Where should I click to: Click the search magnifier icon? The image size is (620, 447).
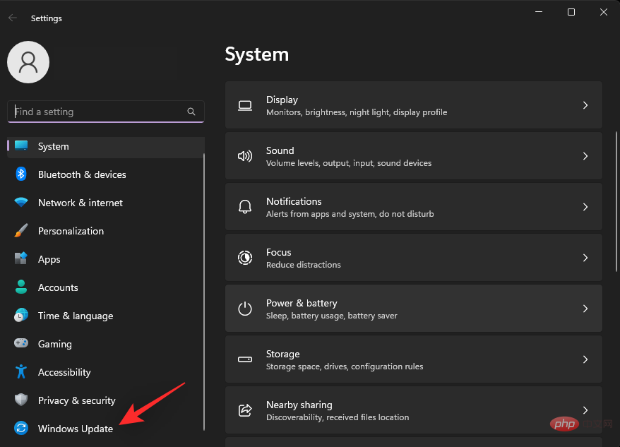click(x=191, y=112)
